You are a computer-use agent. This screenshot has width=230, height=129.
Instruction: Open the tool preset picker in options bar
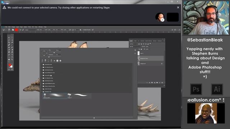4,30
